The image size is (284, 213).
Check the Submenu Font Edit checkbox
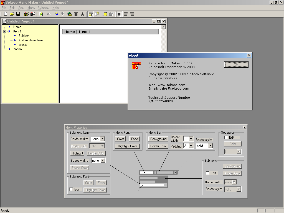pos(71,189)
